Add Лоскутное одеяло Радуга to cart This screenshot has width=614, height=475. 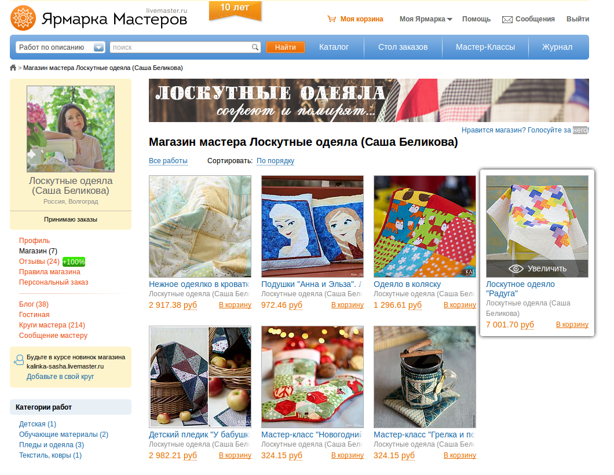(x=572, y=325)
